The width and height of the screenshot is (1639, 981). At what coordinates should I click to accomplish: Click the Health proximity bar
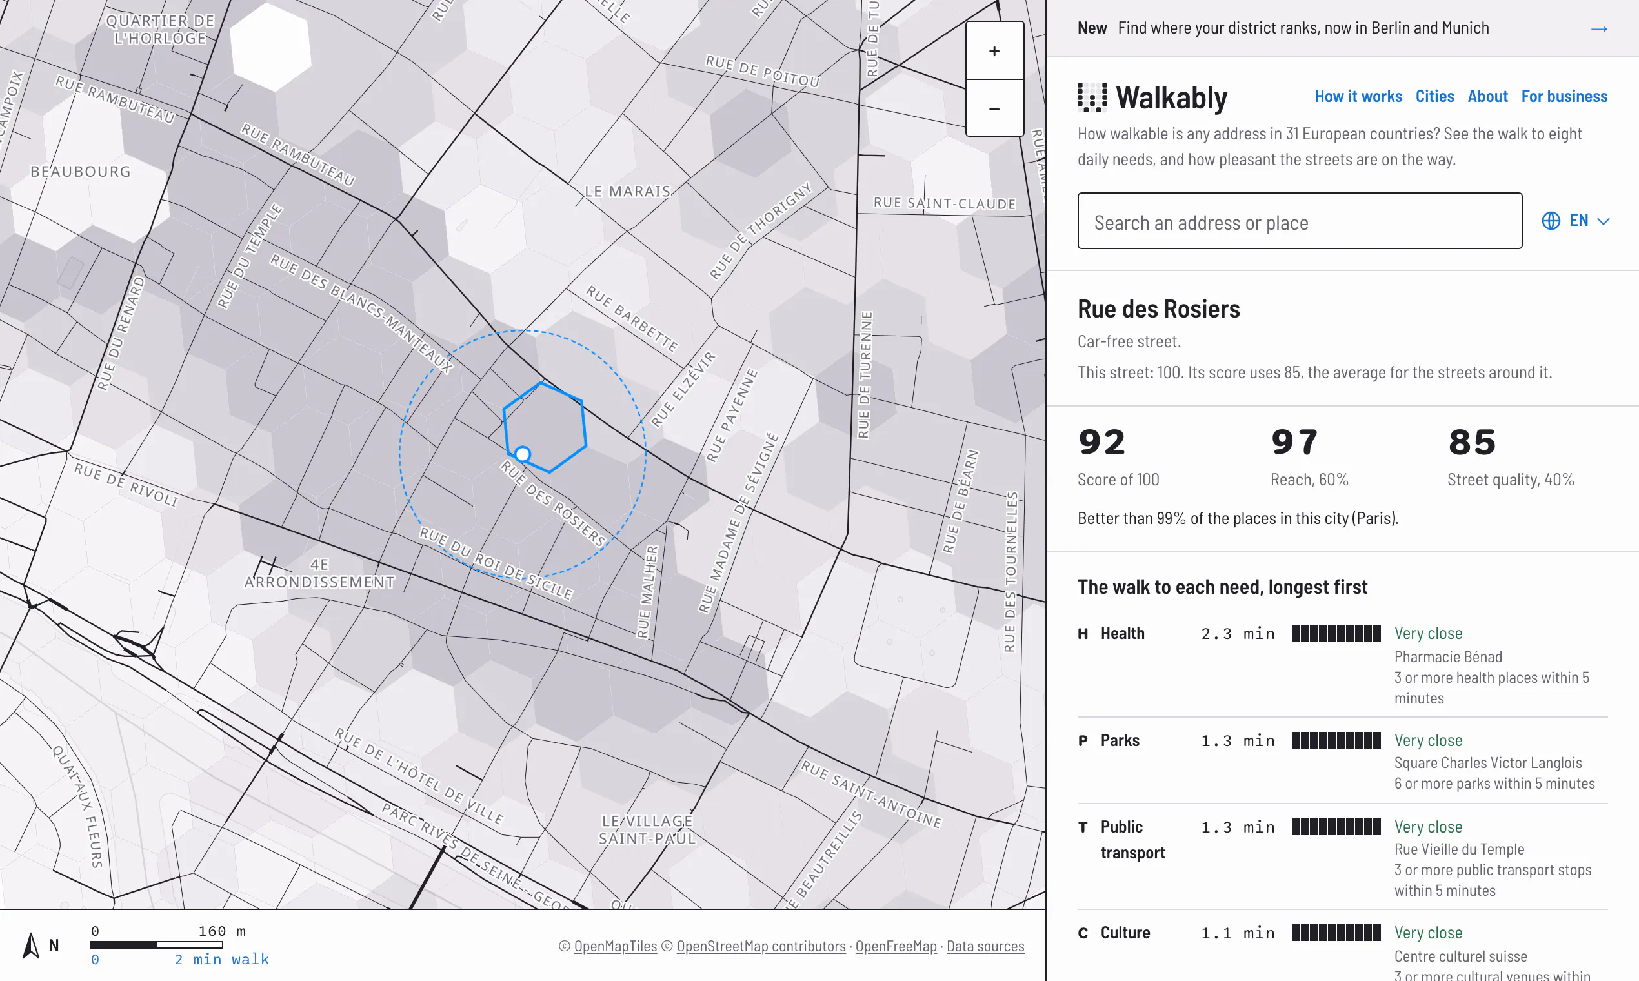pyautogui.click(x=1336, y=633)
